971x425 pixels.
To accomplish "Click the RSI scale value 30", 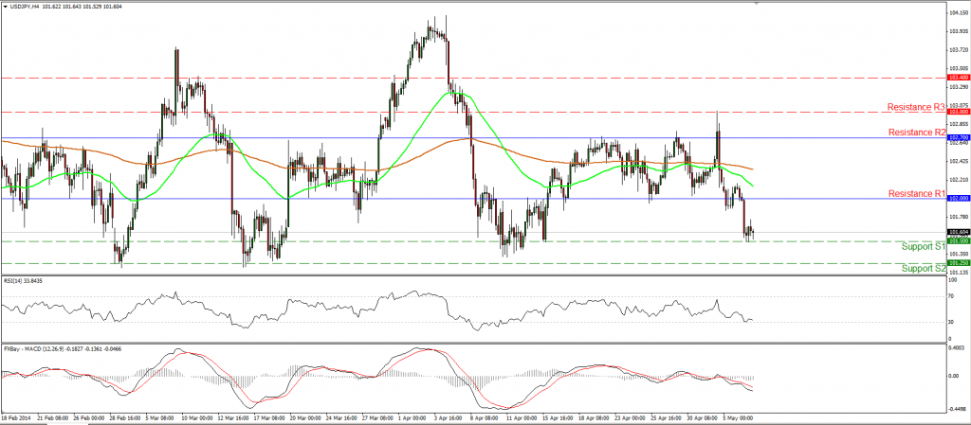I will (x=952, y=323).
